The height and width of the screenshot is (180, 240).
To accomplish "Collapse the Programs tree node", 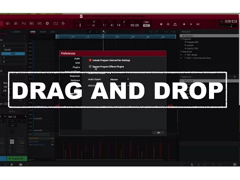I will [x=181, y=39].
